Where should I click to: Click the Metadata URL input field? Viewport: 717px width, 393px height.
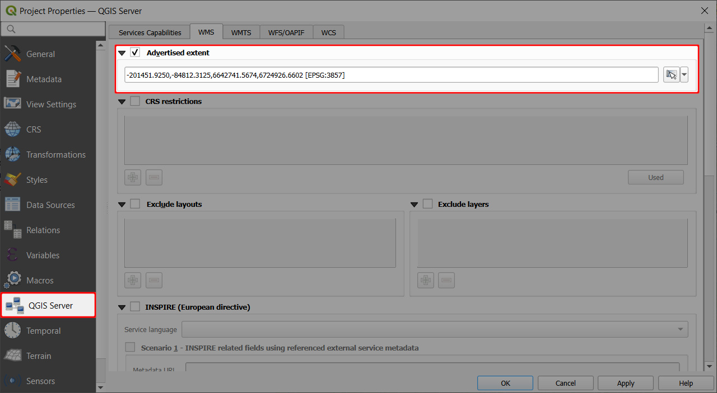(432, 367)
